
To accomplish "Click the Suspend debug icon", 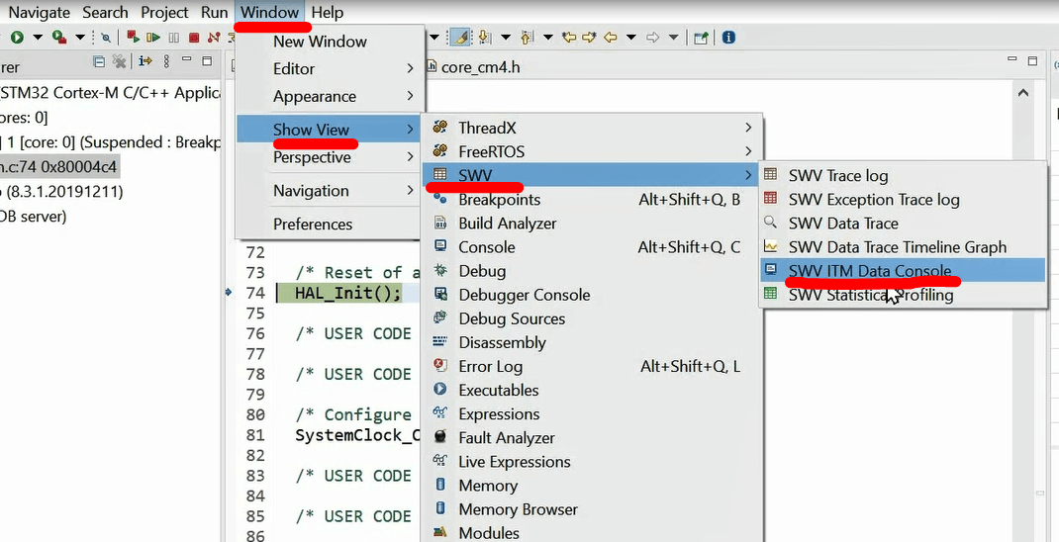I will [173, 38].
